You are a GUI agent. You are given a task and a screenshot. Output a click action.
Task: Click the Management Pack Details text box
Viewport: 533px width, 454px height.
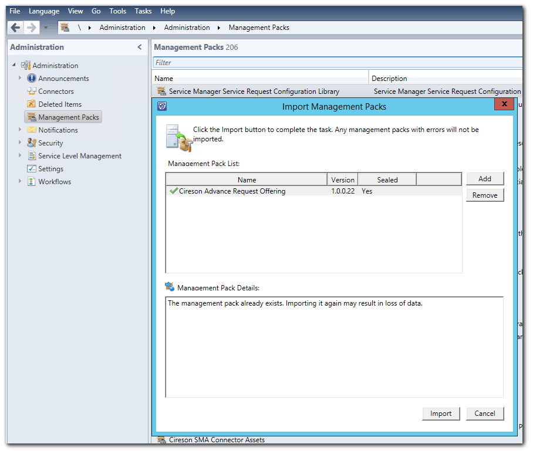(334, 347)
